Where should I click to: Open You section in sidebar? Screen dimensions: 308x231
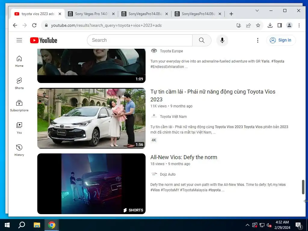(x=19, y=128)
